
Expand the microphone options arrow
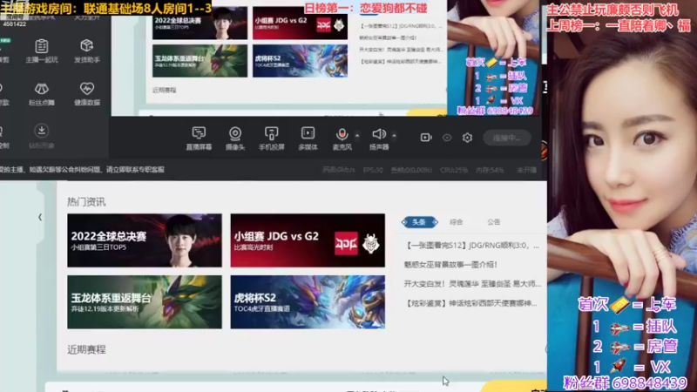(357, 135)
